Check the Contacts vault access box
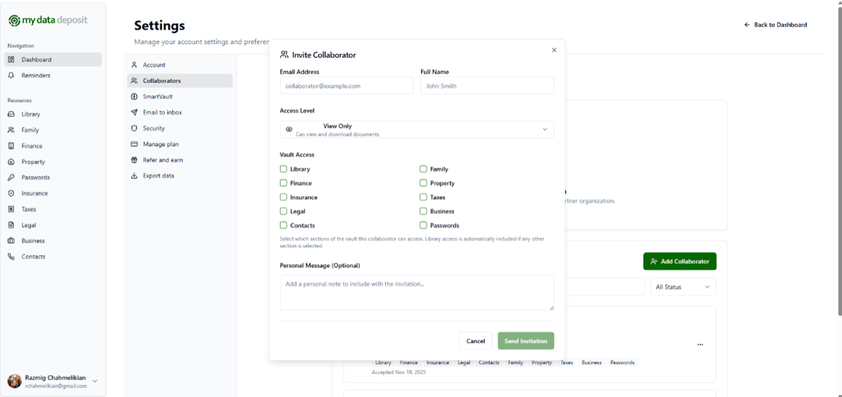Screen dimensions: 842x397 283,225
